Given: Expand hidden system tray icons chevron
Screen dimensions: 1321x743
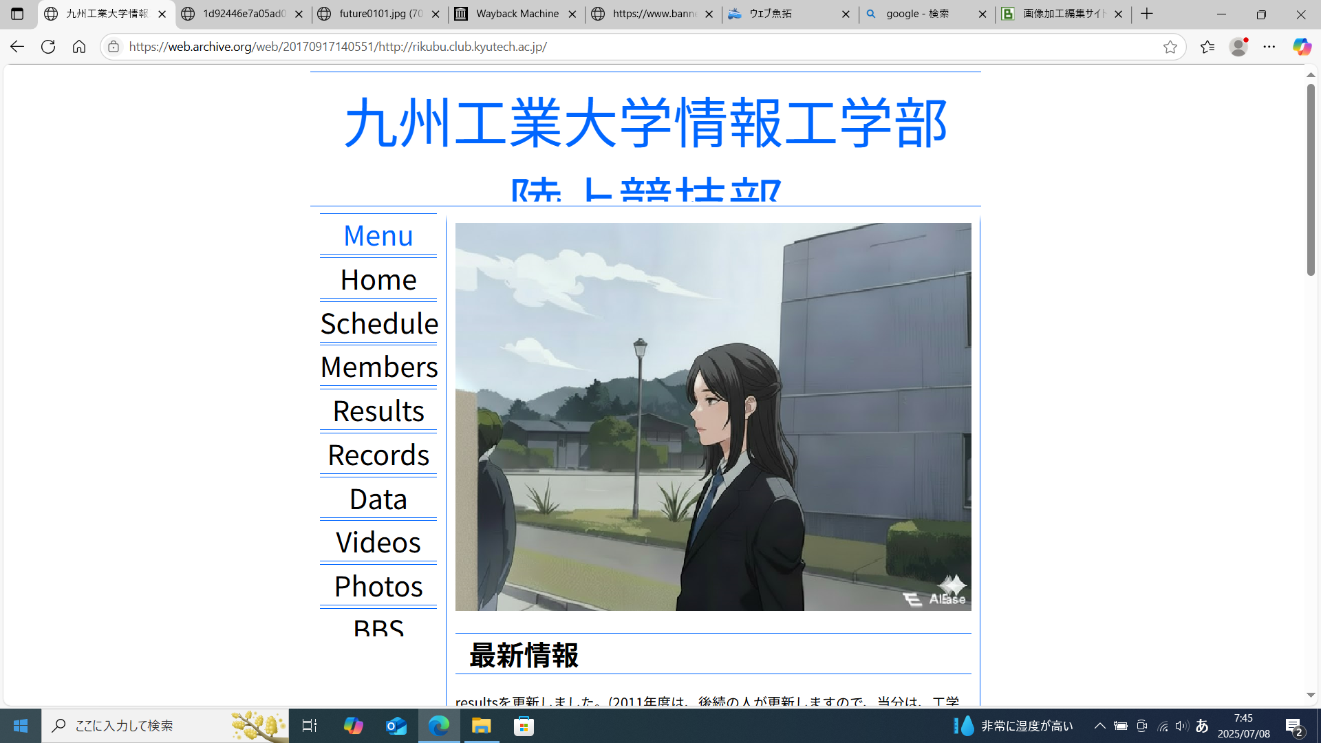Looking at the screenshot, I should pyautogui.click(x=1099, y=726).
